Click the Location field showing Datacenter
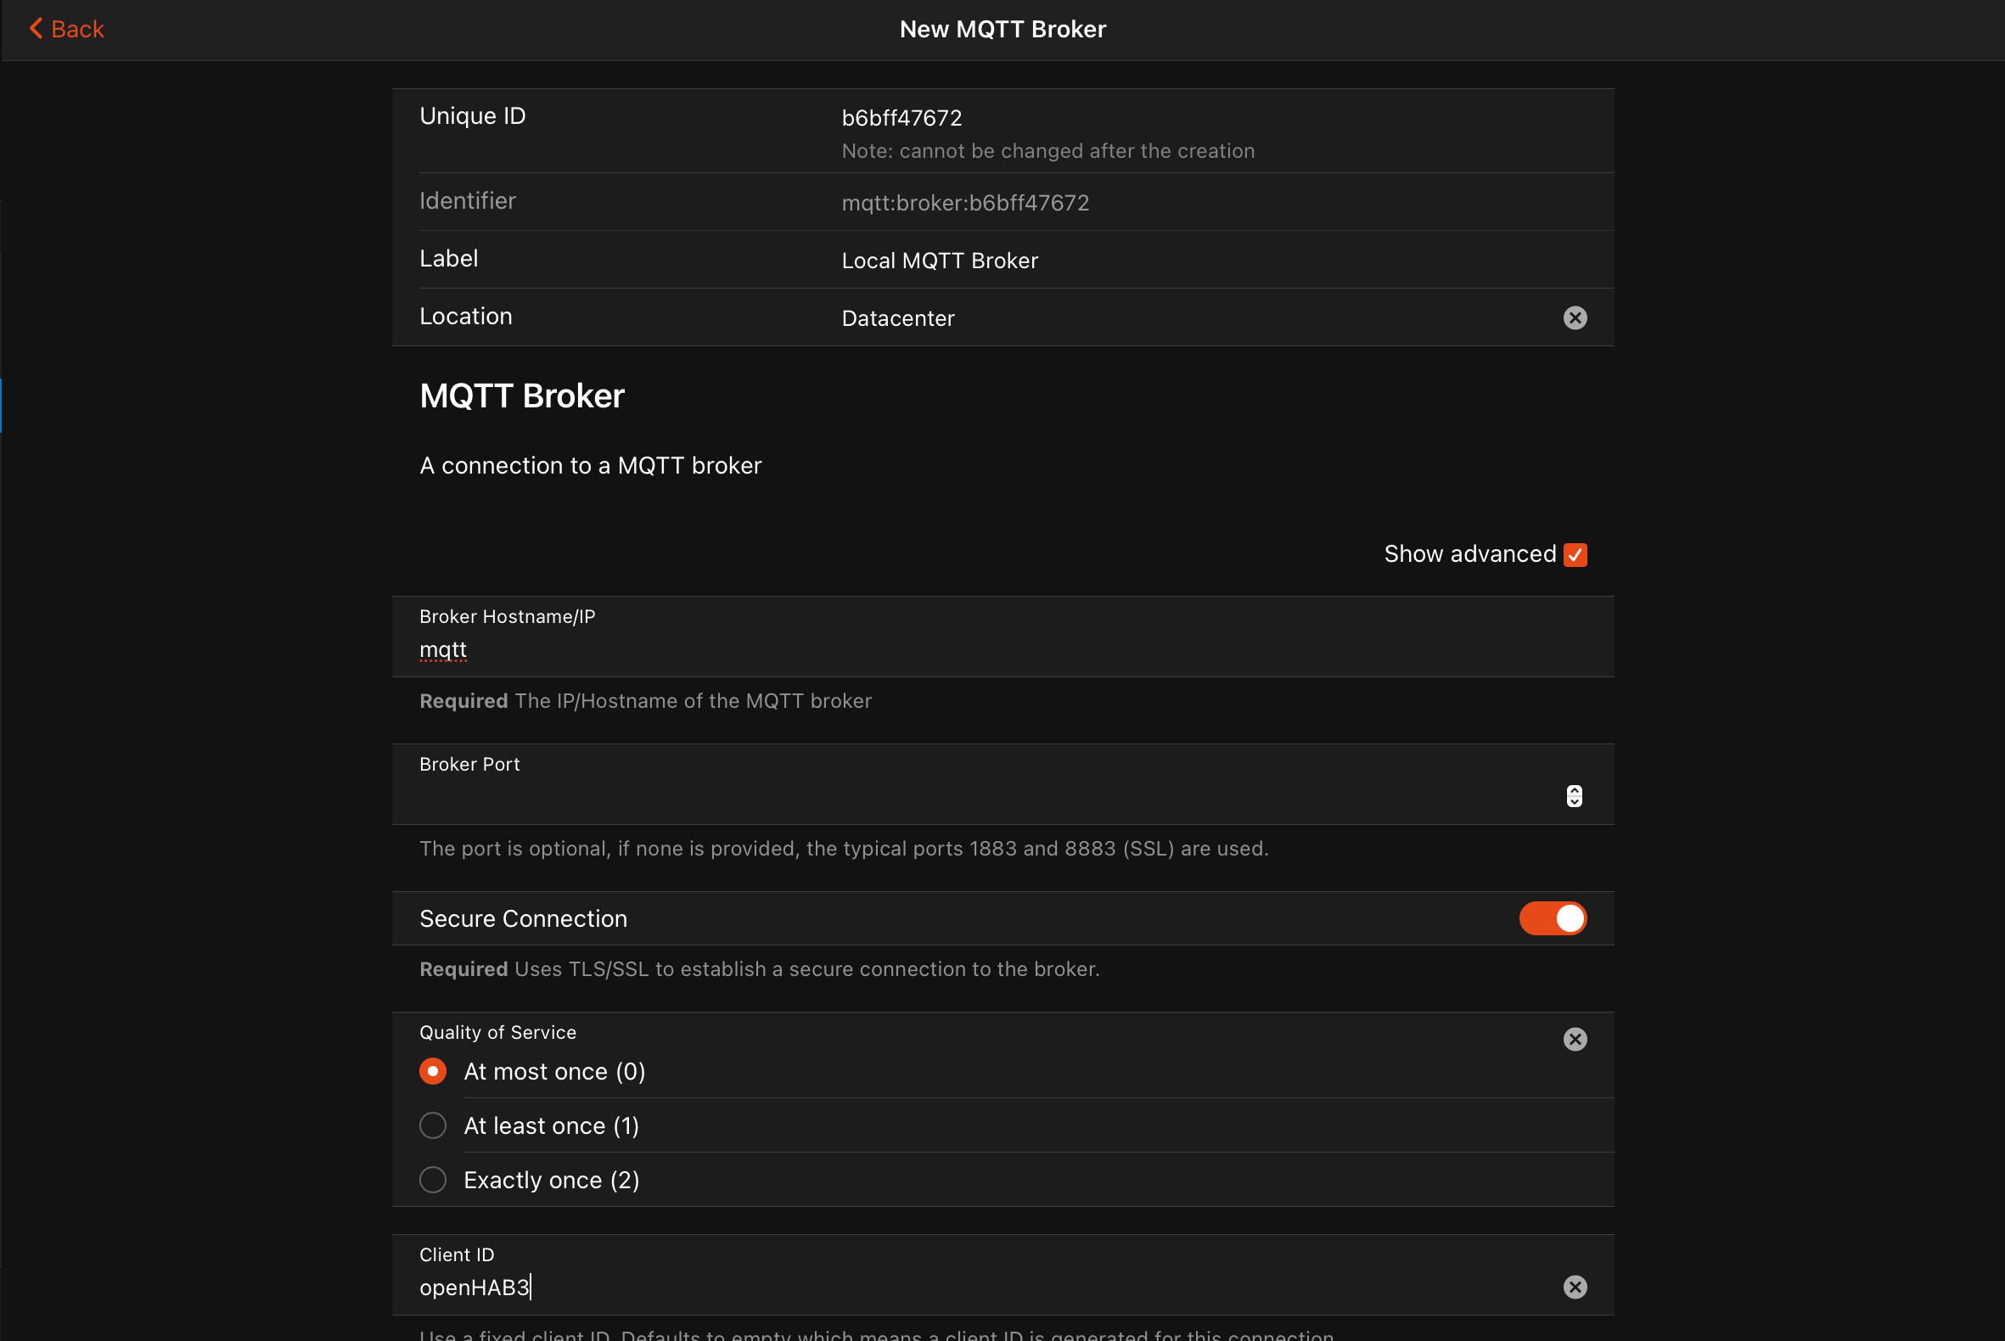Viewport: 2005px width, 1341px height. 898,318
